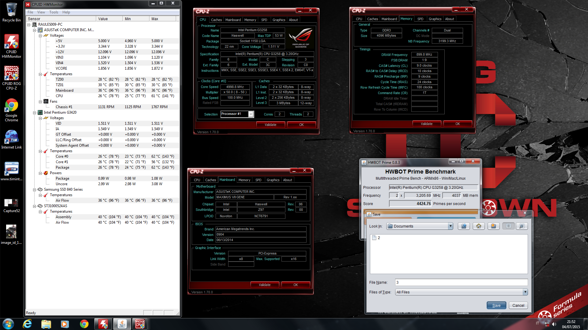The image size is (588, 330).
Task: Click OK in Memory CPU-Z window
Action: click(458, 124)
